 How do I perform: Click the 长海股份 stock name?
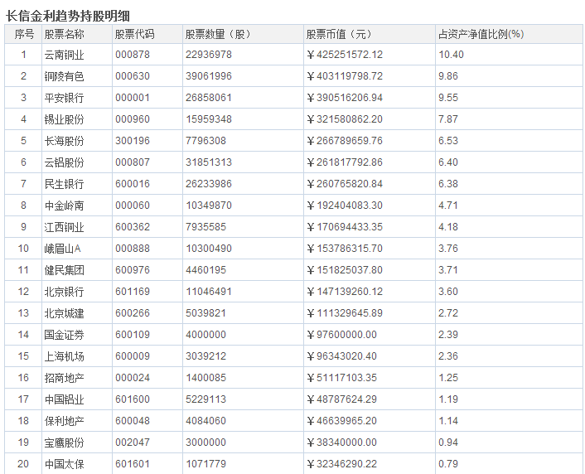[x=64, y=141]
